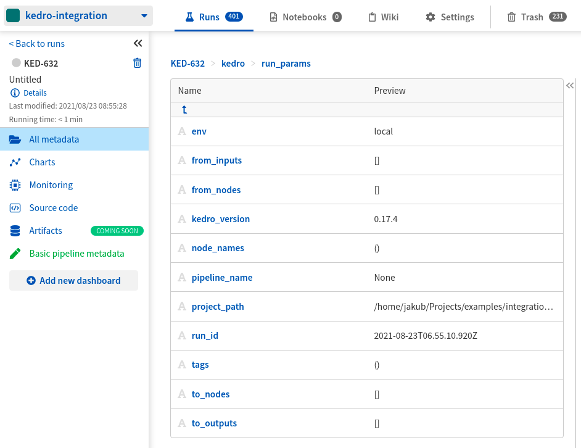Collapse the preview panel via right chevron
Viewport: 581px width, 448px height.
click(570, 85)
